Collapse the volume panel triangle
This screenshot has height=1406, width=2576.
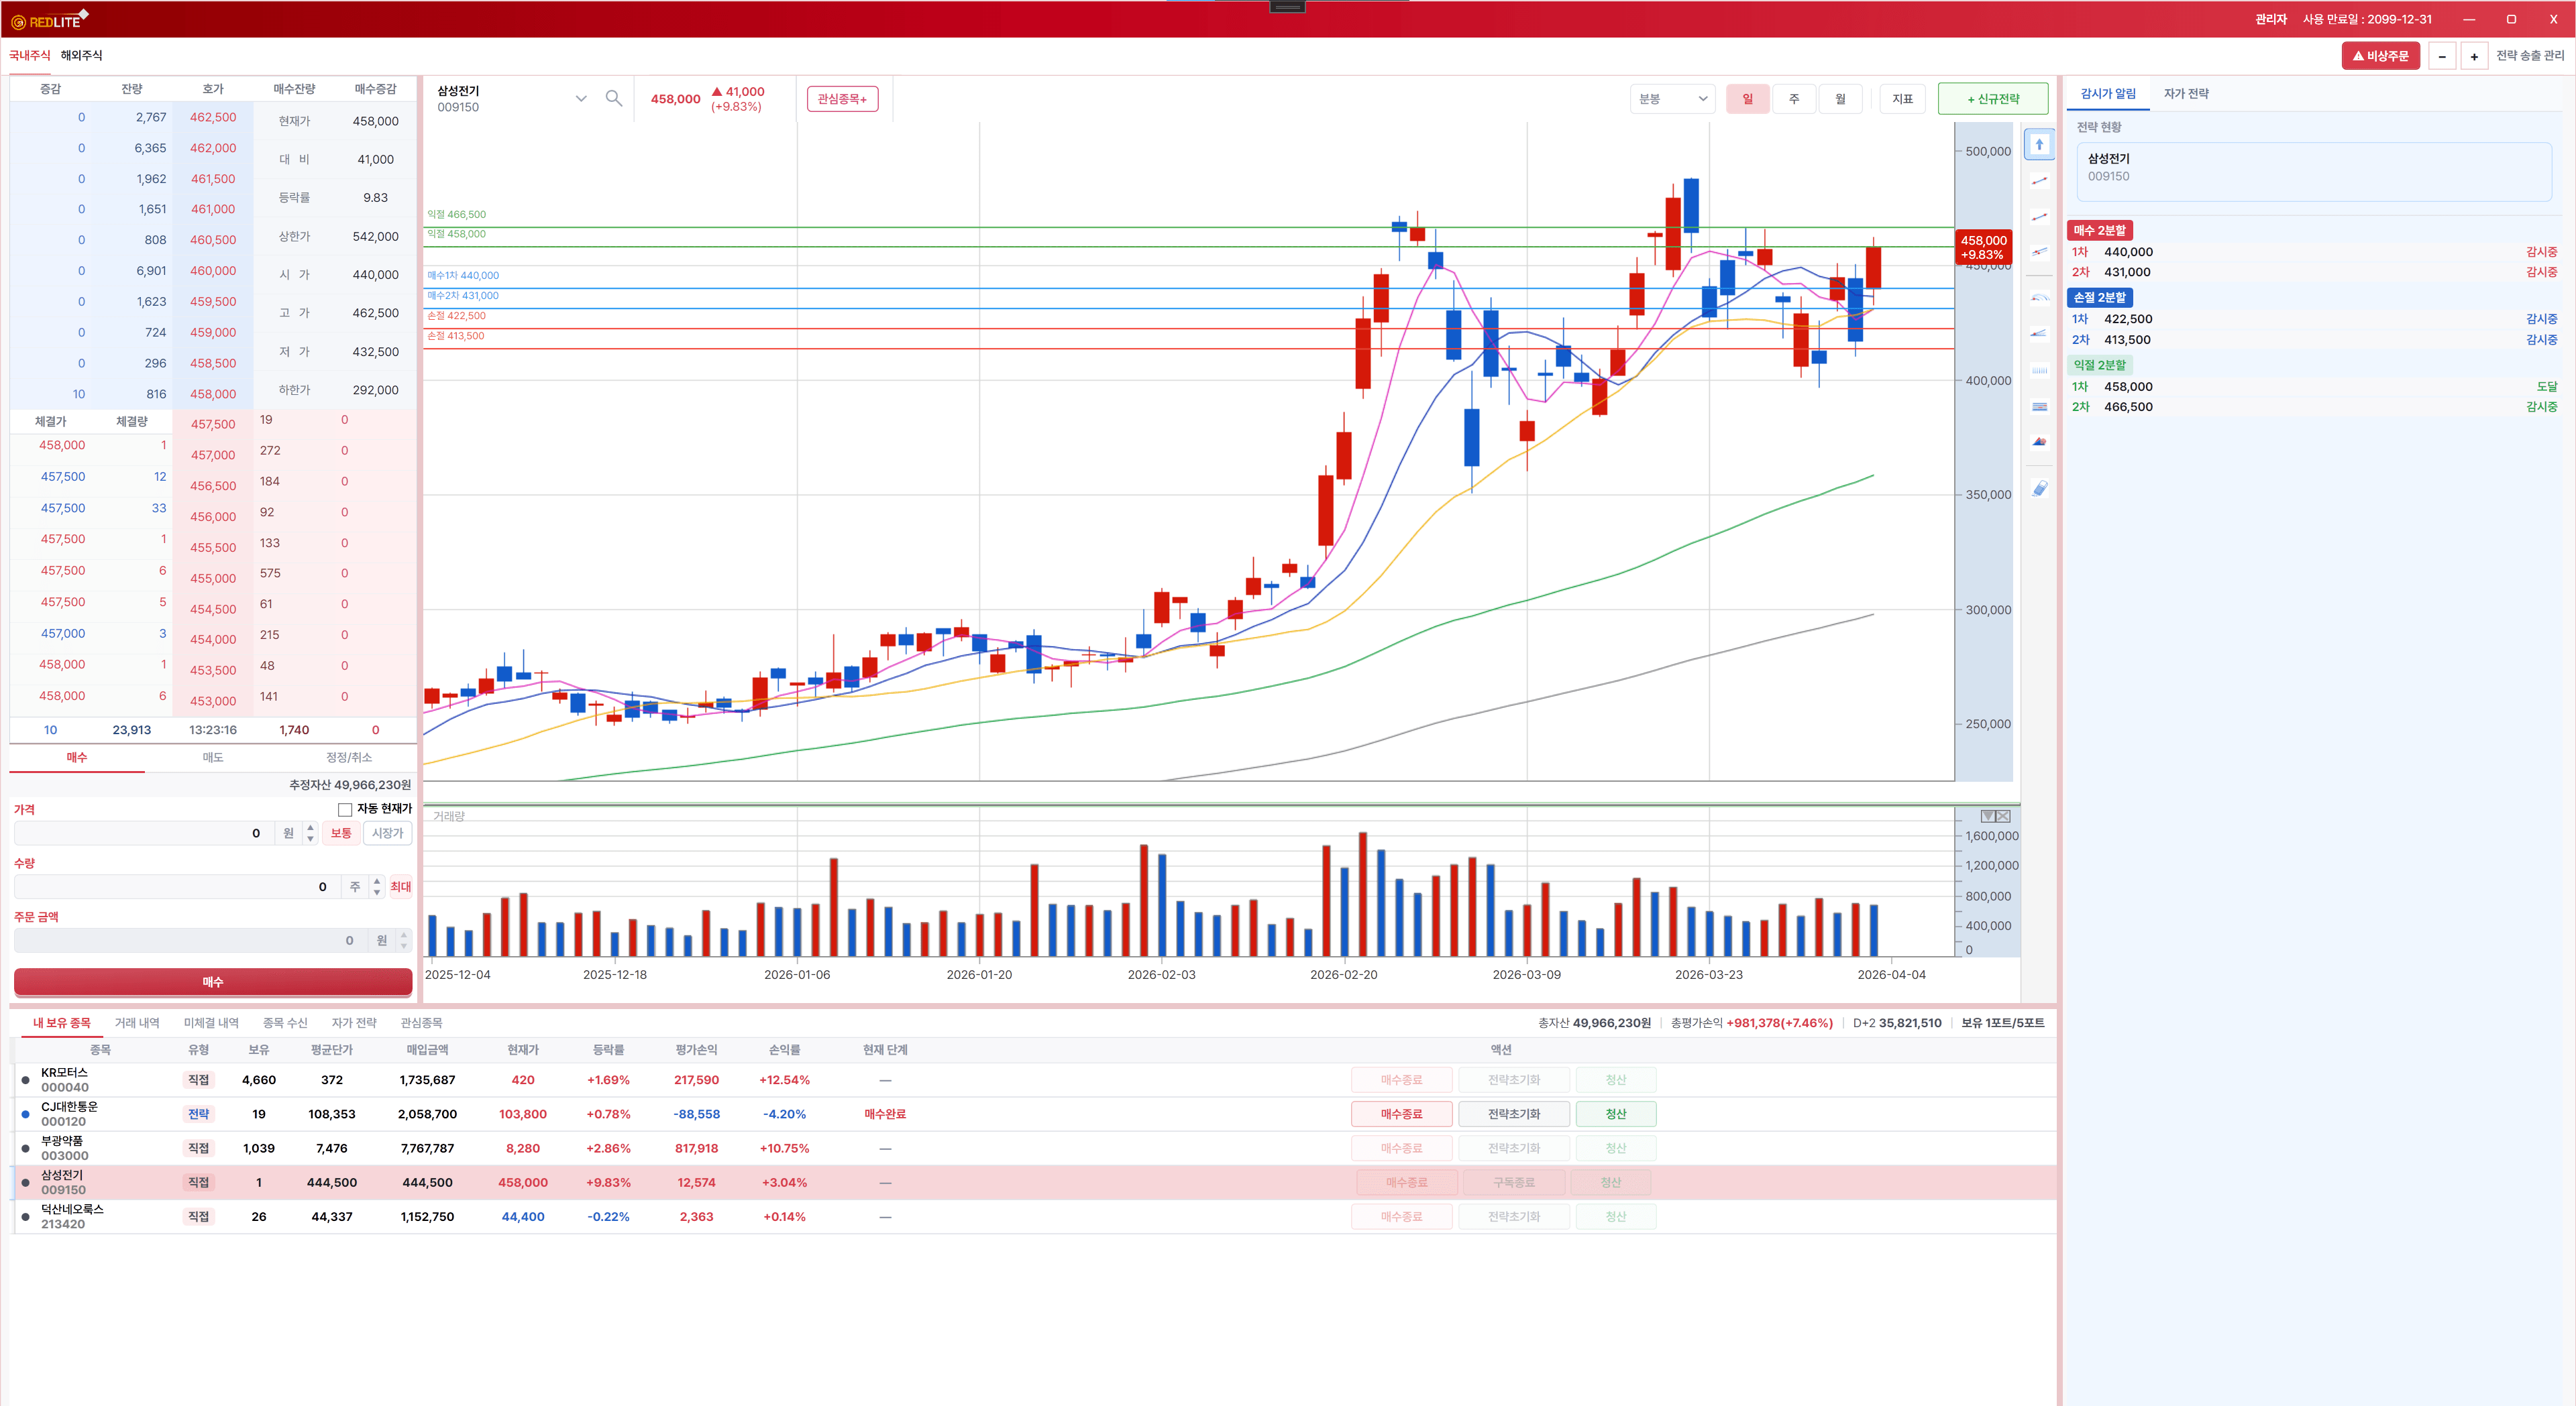point(1987,817)
